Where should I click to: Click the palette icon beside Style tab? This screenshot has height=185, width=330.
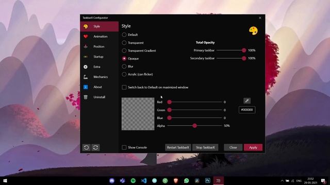click(x=86, y=26)
